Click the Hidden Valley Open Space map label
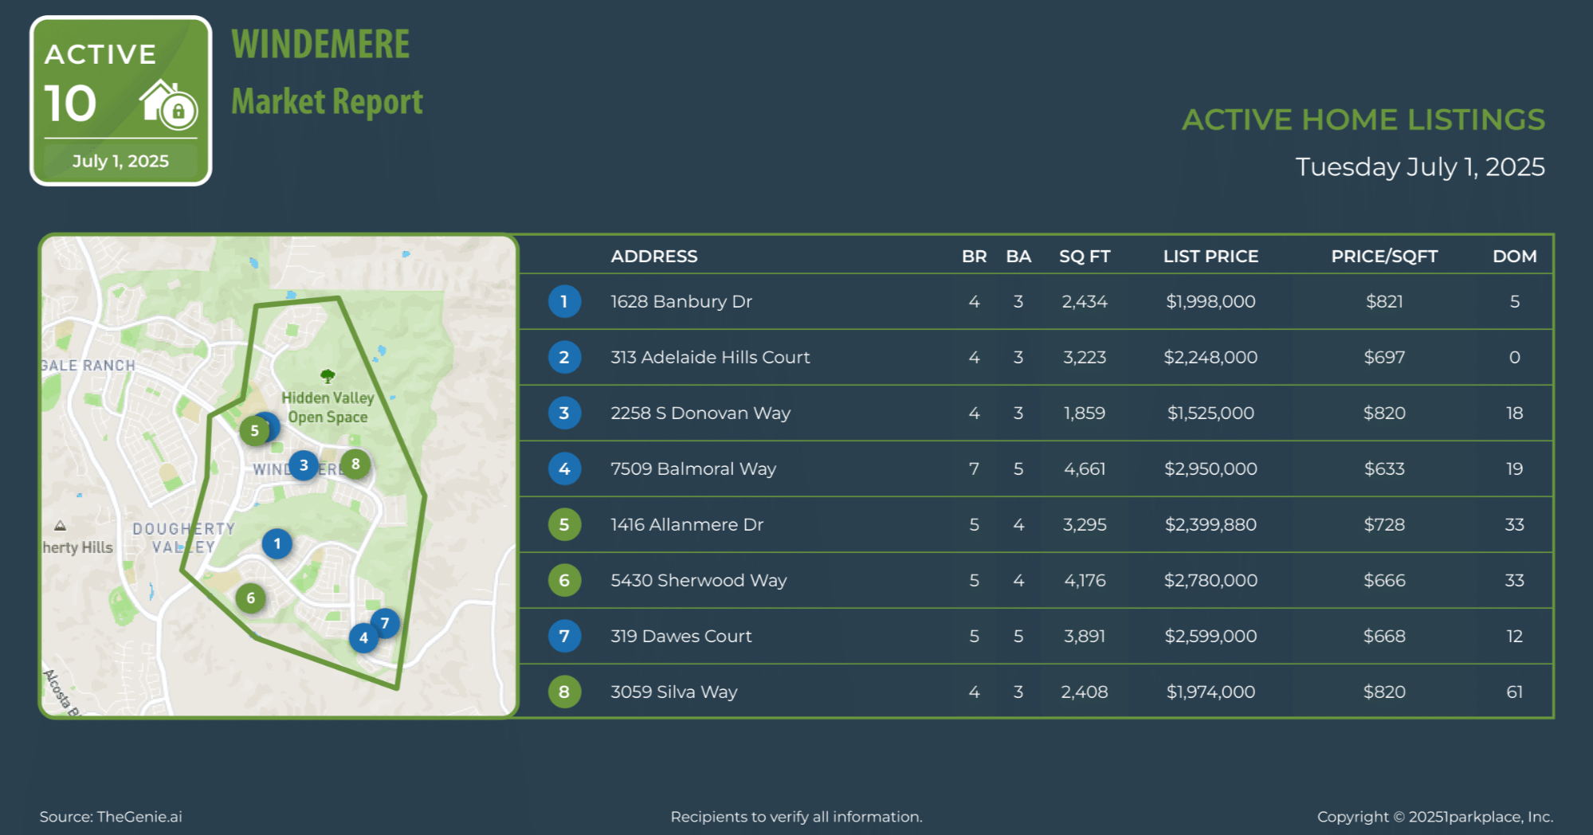The width and height of the screenshot is (1593, 835). coord(328,407)
